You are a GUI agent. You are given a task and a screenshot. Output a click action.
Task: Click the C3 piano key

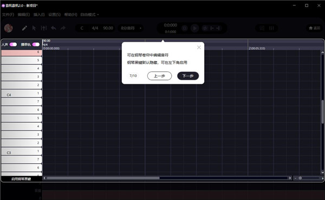pyautogui.click(x=21, y=151)
